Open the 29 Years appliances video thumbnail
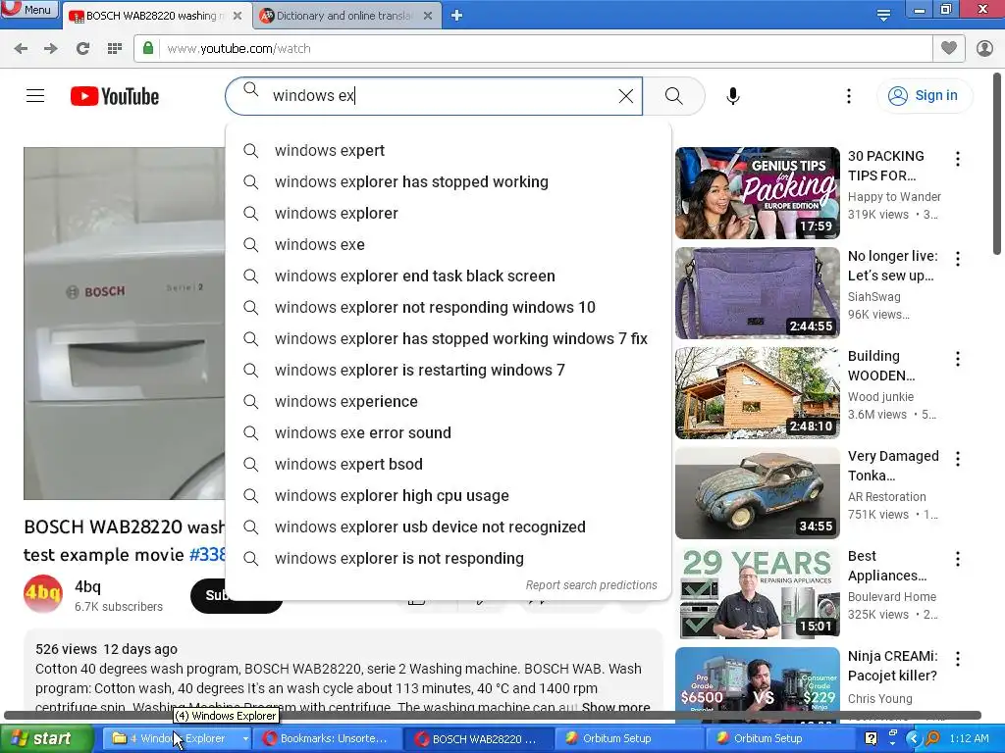Screen dimensions: 1005x753 coord(757,593)
